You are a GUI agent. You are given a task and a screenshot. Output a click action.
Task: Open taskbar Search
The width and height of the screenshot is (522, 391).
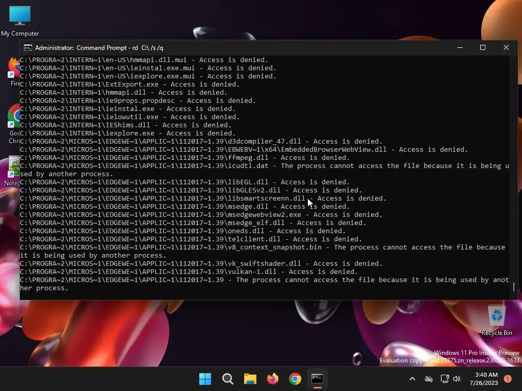[x=228, y=379]
